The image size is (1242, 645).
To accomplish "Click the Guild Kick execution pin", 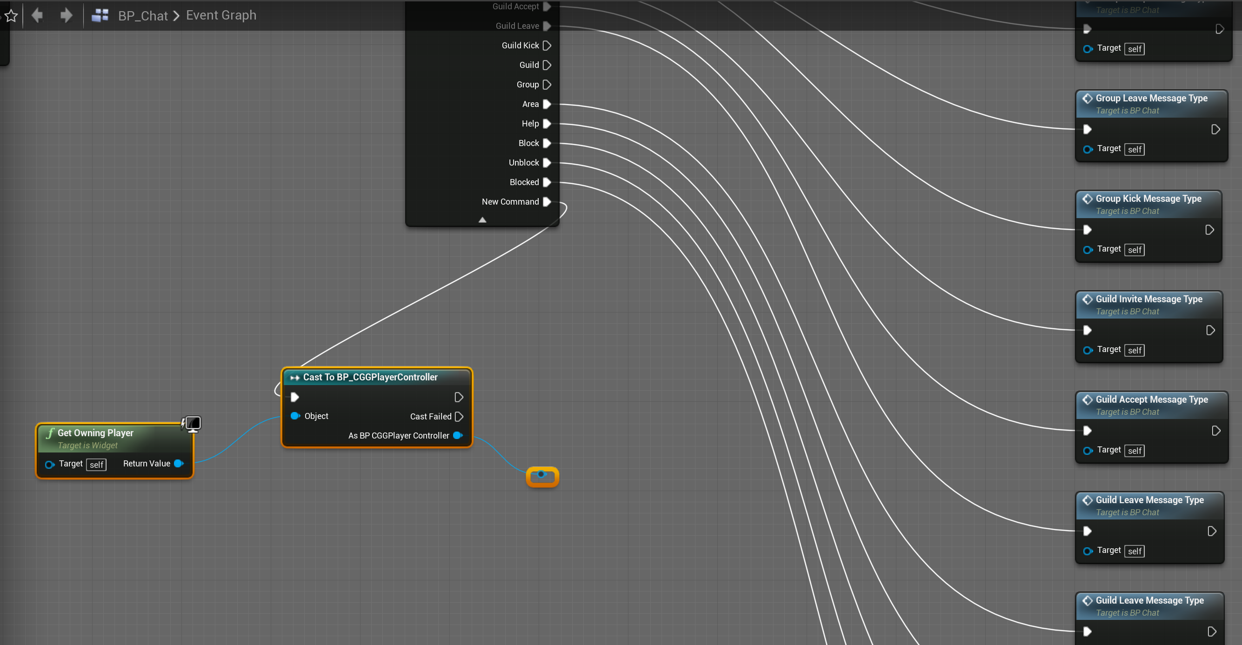I will click(547, 45).
